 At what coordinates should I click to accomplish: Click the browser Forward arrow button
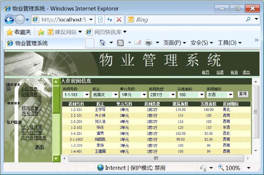(x=20, y=20)
